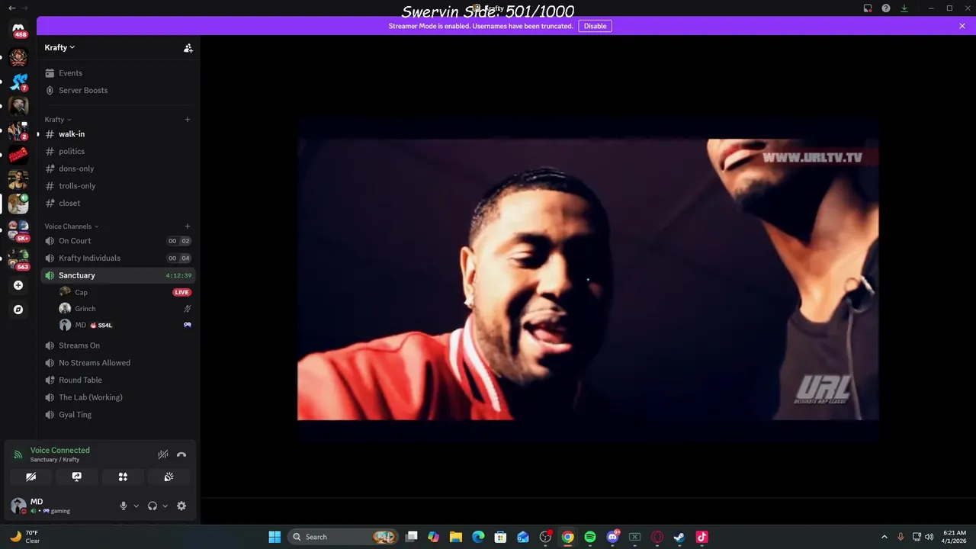Click the Sanctuary voice channel
The image size is (976, 549).
[118, 275]
